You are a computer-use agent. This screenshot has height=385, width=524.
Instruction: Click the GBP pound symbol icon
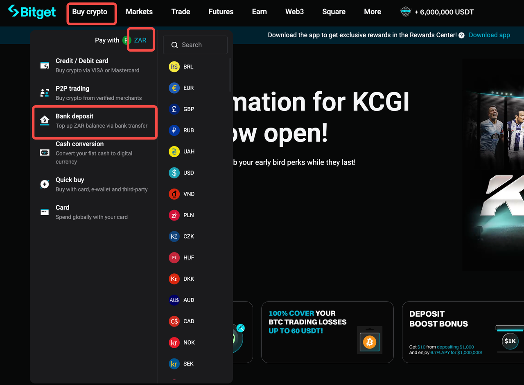[174, 109]
